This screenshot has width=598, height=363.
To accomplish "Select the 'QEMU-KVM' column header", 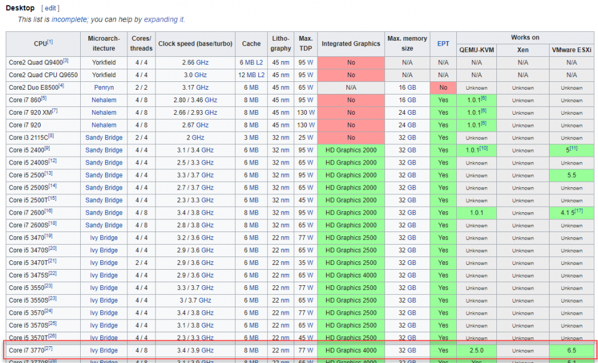I will (477, 50).
